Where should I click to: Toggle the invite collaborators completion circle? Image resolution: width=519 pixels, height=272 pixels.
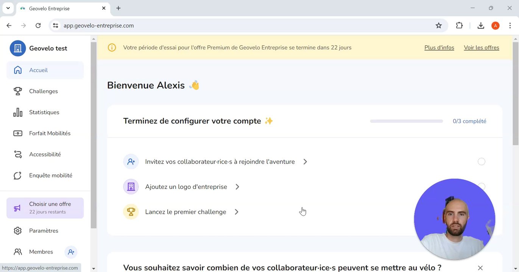pos(481,162)
